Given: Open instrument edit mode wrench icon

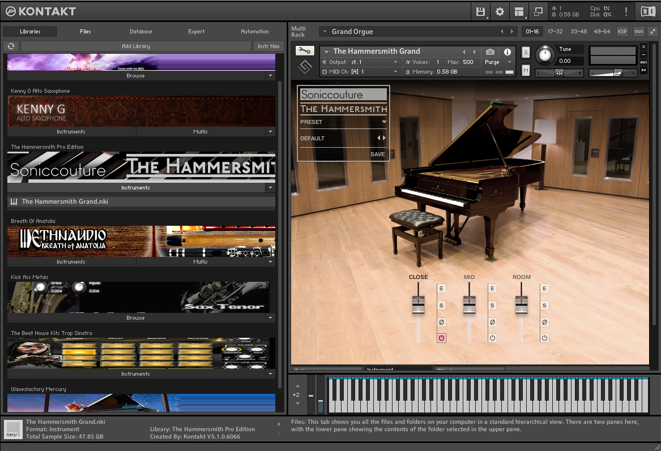Looking at the screenshot, I should pyautogui.click(x=304, y=50).
